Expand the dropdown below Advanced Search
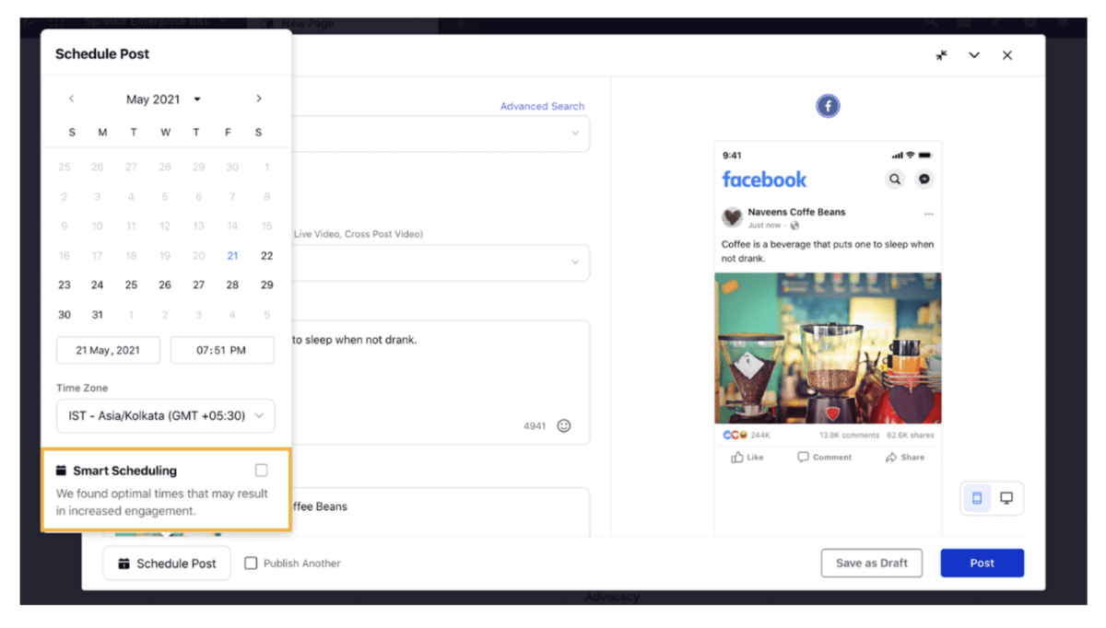1106x628 pixels. tap(575, 134)
